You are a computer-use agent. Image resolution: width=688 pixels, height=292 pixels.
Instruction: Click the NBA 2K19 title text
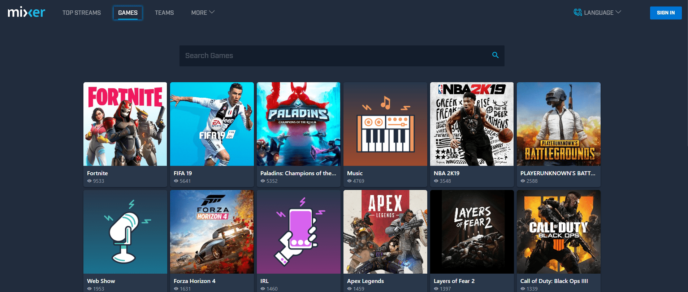tap(447, 173)
